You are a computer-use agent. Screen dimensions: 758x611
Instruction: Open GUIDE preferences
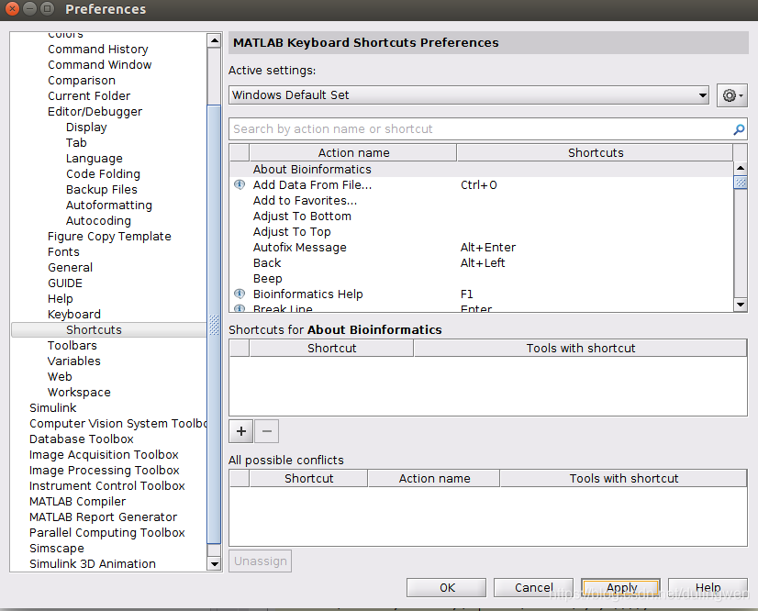click(65, 283)
